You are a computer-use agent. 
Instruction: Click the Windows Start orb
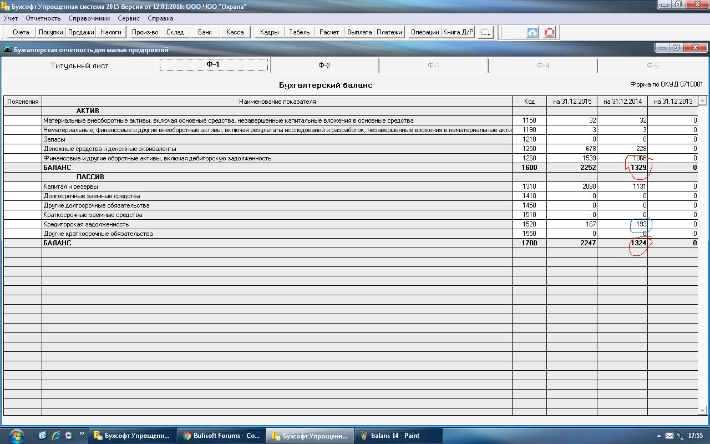(x=16, y=435)
